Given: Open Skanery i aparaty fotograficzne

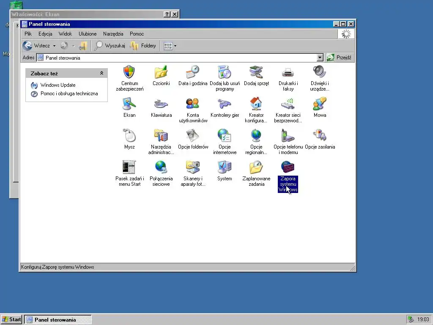Looking at the screenshot, I should tap(193, 173).
